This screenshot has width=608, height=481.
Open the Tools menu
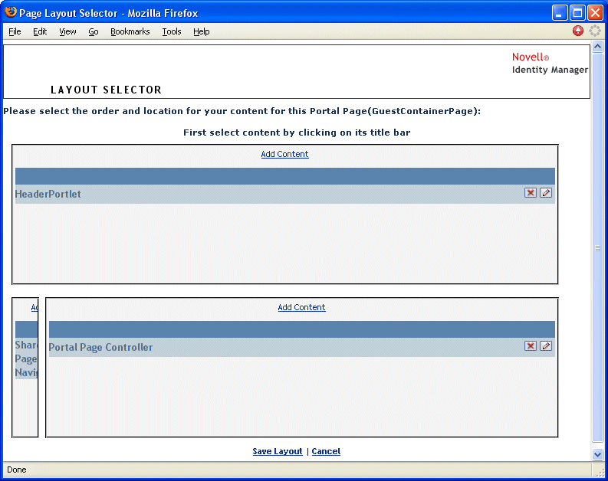tap(172, 31)
